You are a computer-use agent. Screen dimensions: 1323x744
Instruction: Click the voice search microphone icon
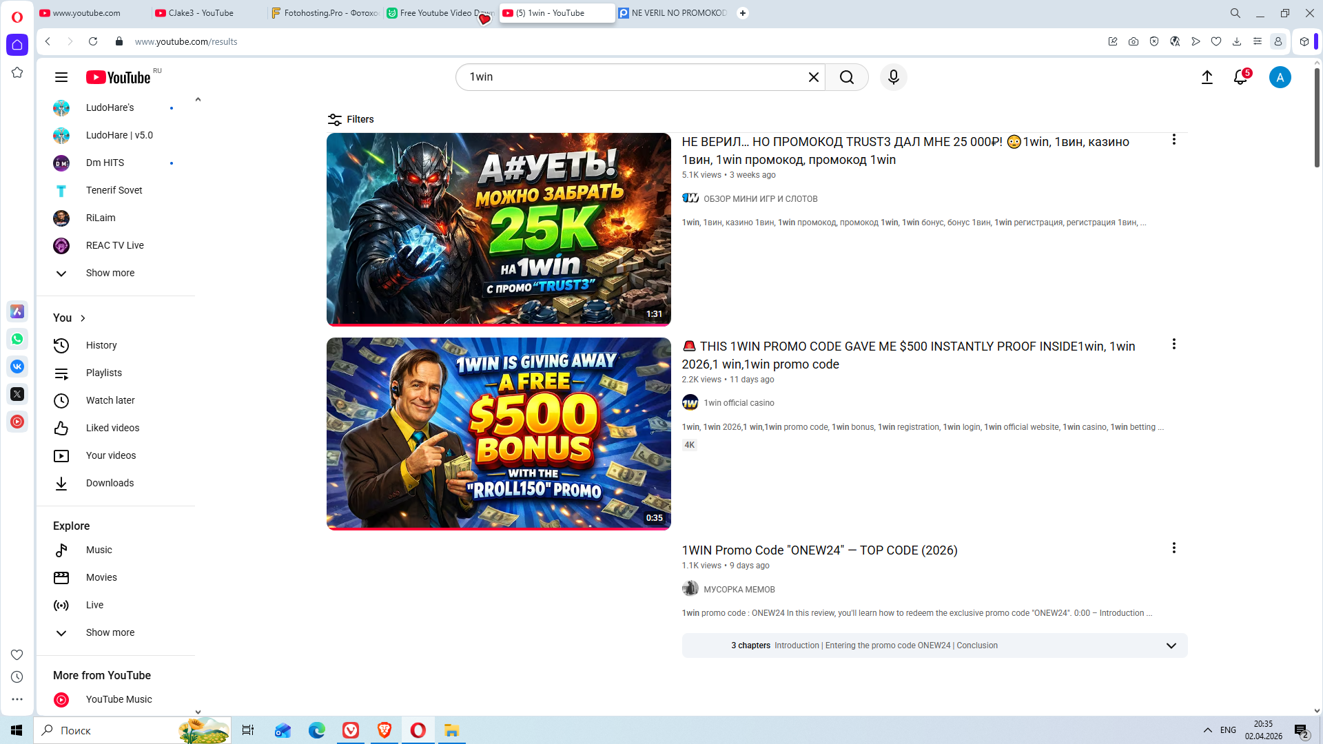893,77
